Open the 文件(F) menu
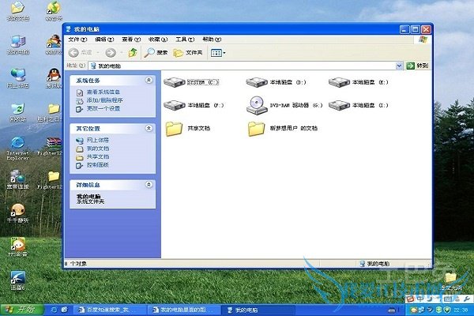 click(77, 39)
